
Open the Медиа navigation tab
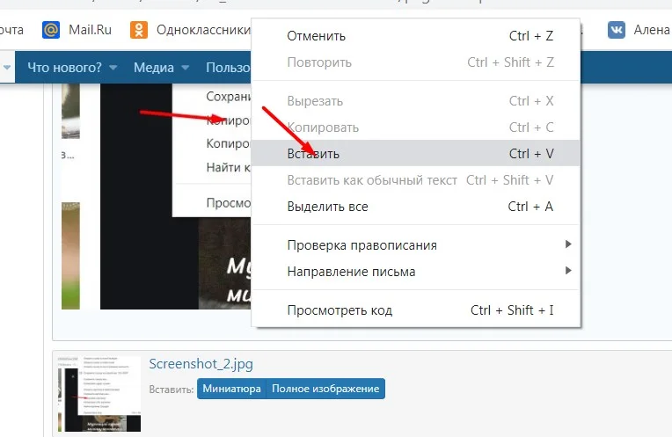click(154, 67)
